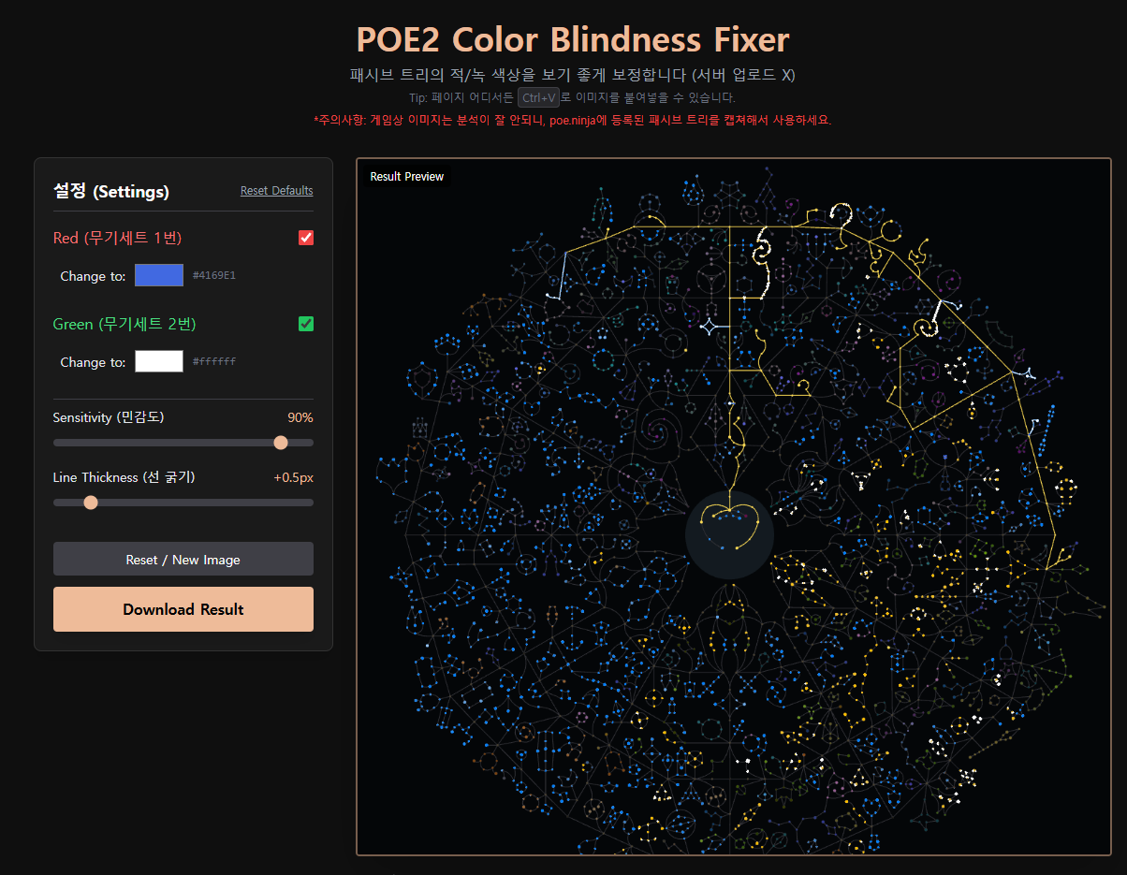This screenshot has width=1127, height=875.
Task: Click the Sensitivity (민감도) label
Action: pyautogui.click(x=109, y=417)
